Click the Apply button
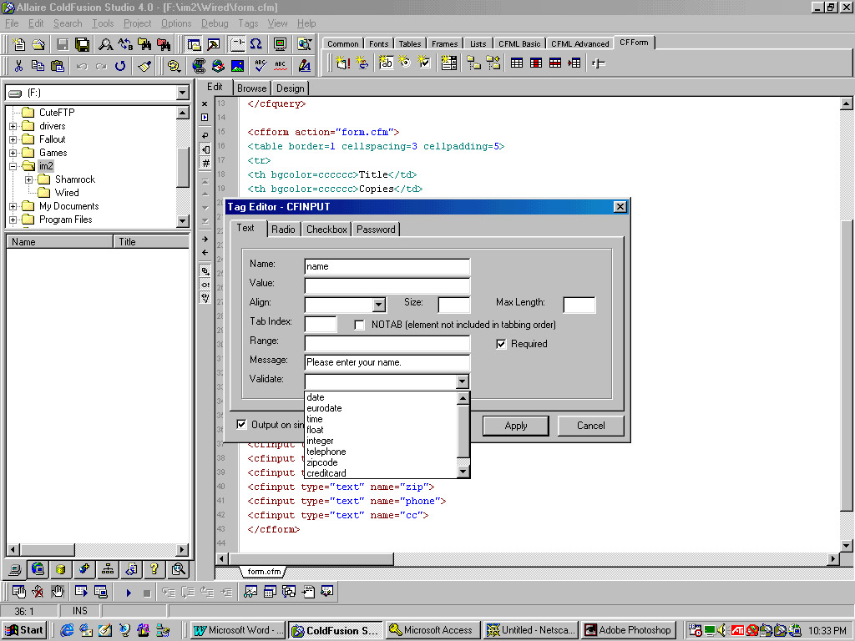855x641 pixels. pyautogui.click(x=516, y=426)
